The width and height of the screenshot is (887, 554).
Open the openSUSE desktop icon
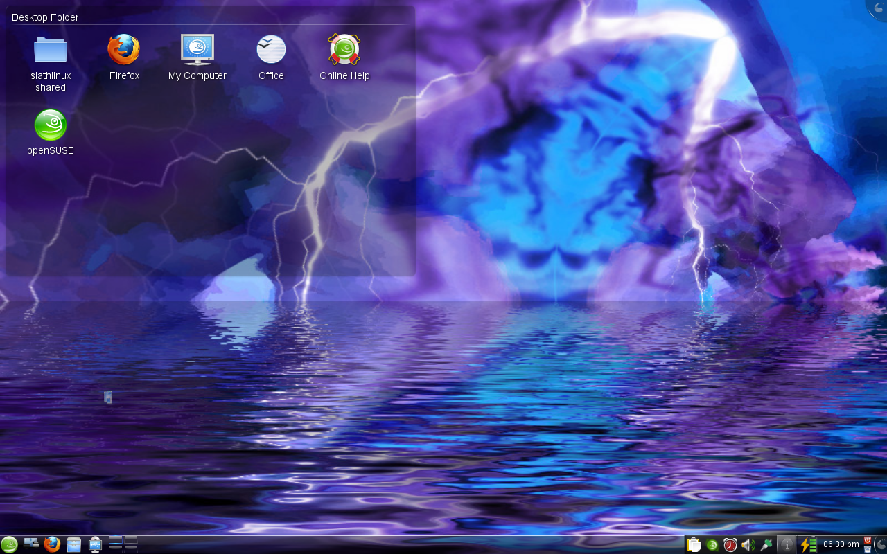coord(51,132)
